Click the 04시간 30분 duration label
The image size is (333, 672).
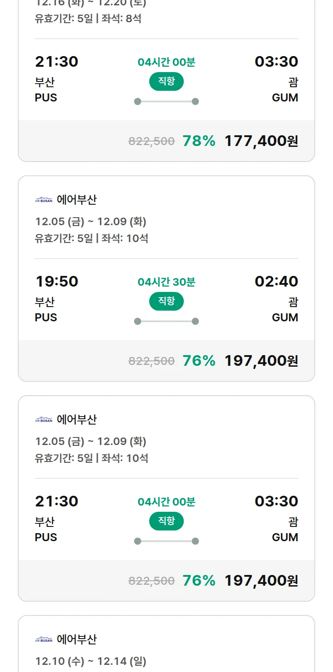(166, 282)
